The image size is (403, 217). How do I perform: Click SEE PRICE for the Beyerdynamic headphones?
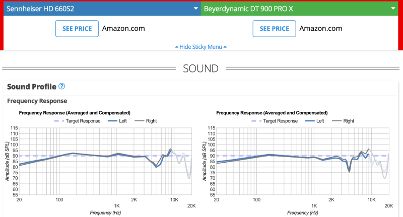275,29
